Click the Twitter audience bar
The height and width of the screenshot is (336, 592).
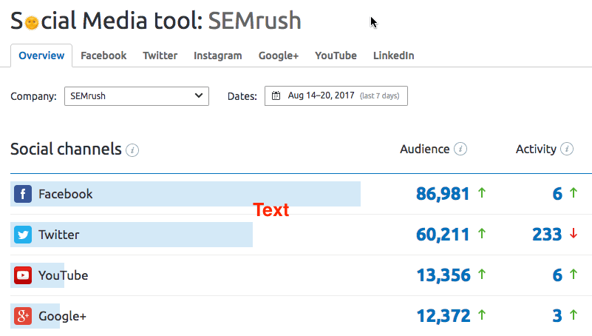pos(132,235)
